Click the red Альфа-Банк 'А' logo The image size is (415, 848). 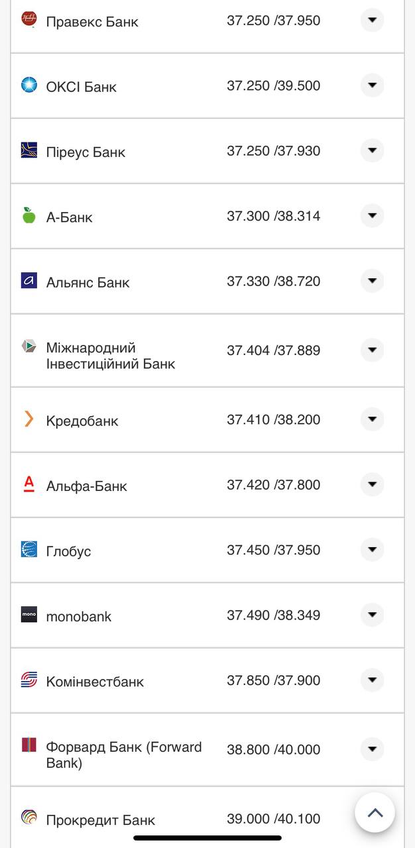28,484
